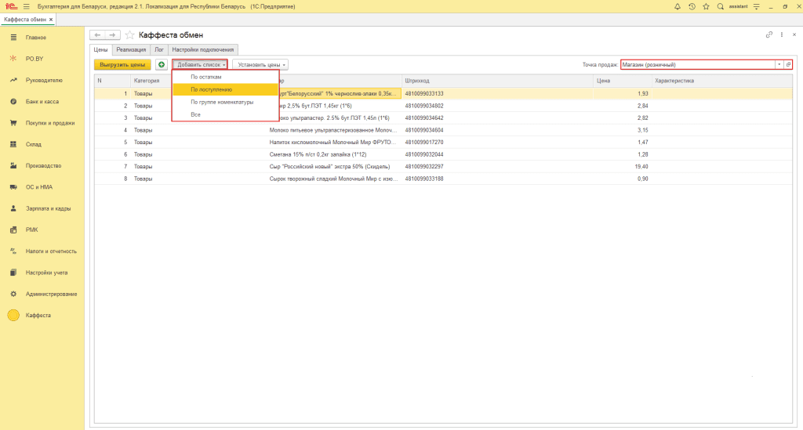Switch to Лог tab
This screenshot has height=430, width=803.
pos(159,49)
